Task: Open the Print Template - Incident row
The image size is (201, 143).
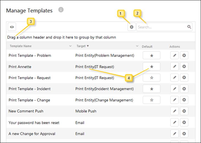Action: point(29,89)
